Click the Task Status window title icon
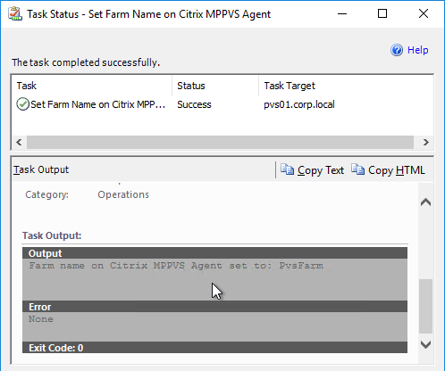445x371 pixels. (15, 14)
